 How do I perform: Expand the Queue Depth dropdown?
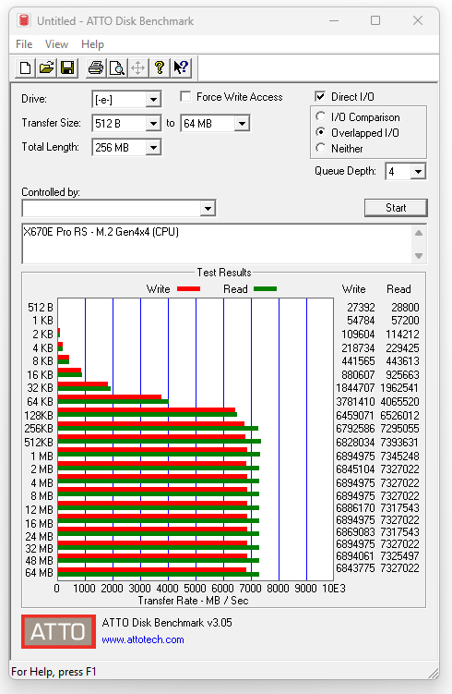coord(418,171)
